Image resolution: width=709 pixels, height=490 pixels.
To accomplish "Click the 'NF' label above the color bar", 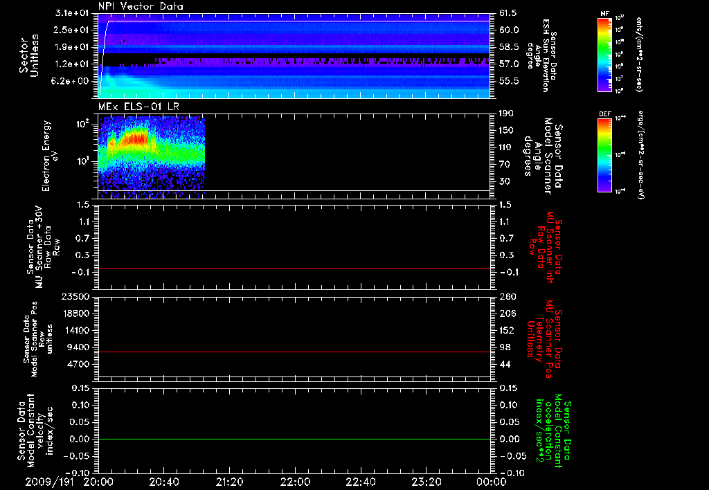I will 604,14.
